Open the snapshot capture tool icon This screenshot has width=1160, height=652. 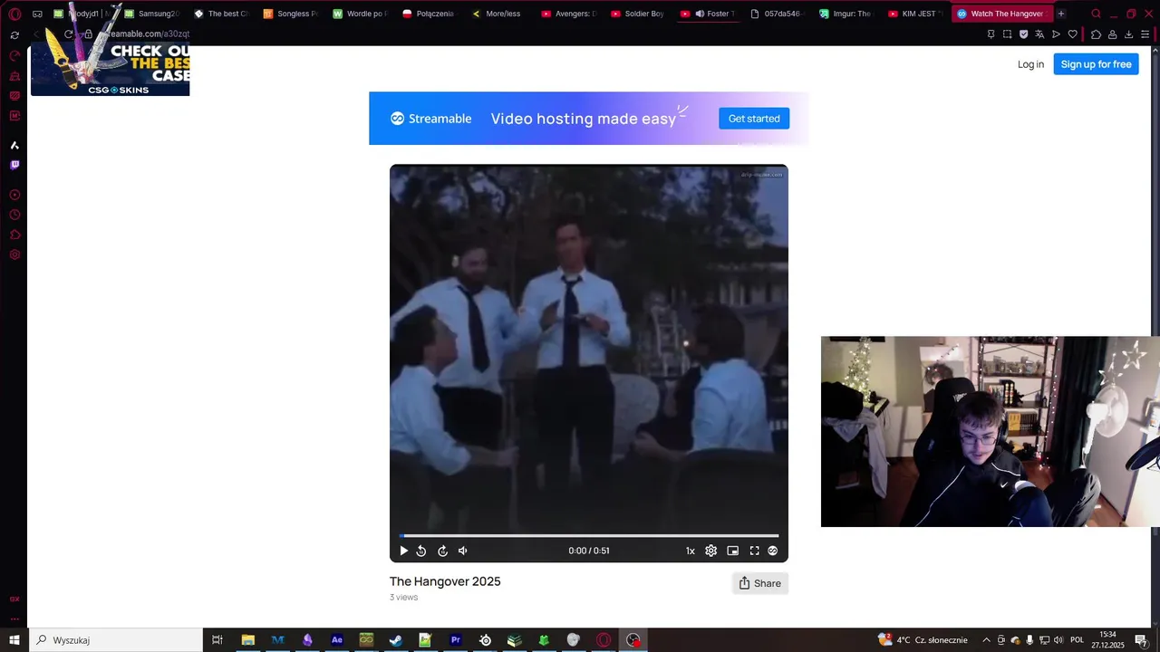[1007, 34]
